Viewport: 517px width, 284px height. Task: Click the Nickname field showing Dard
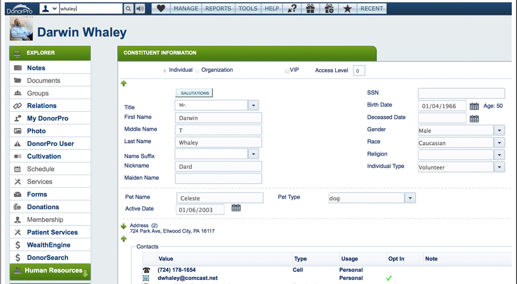(219, 166)
